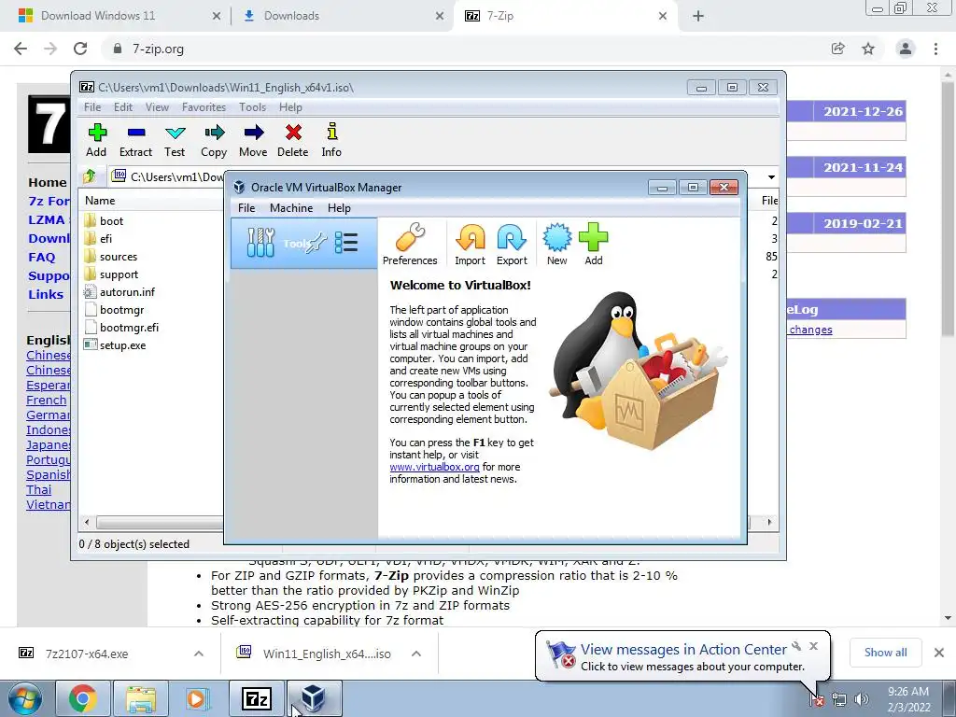Open a new Chrome tab
956x717 pixels.
tap(698, 16)
